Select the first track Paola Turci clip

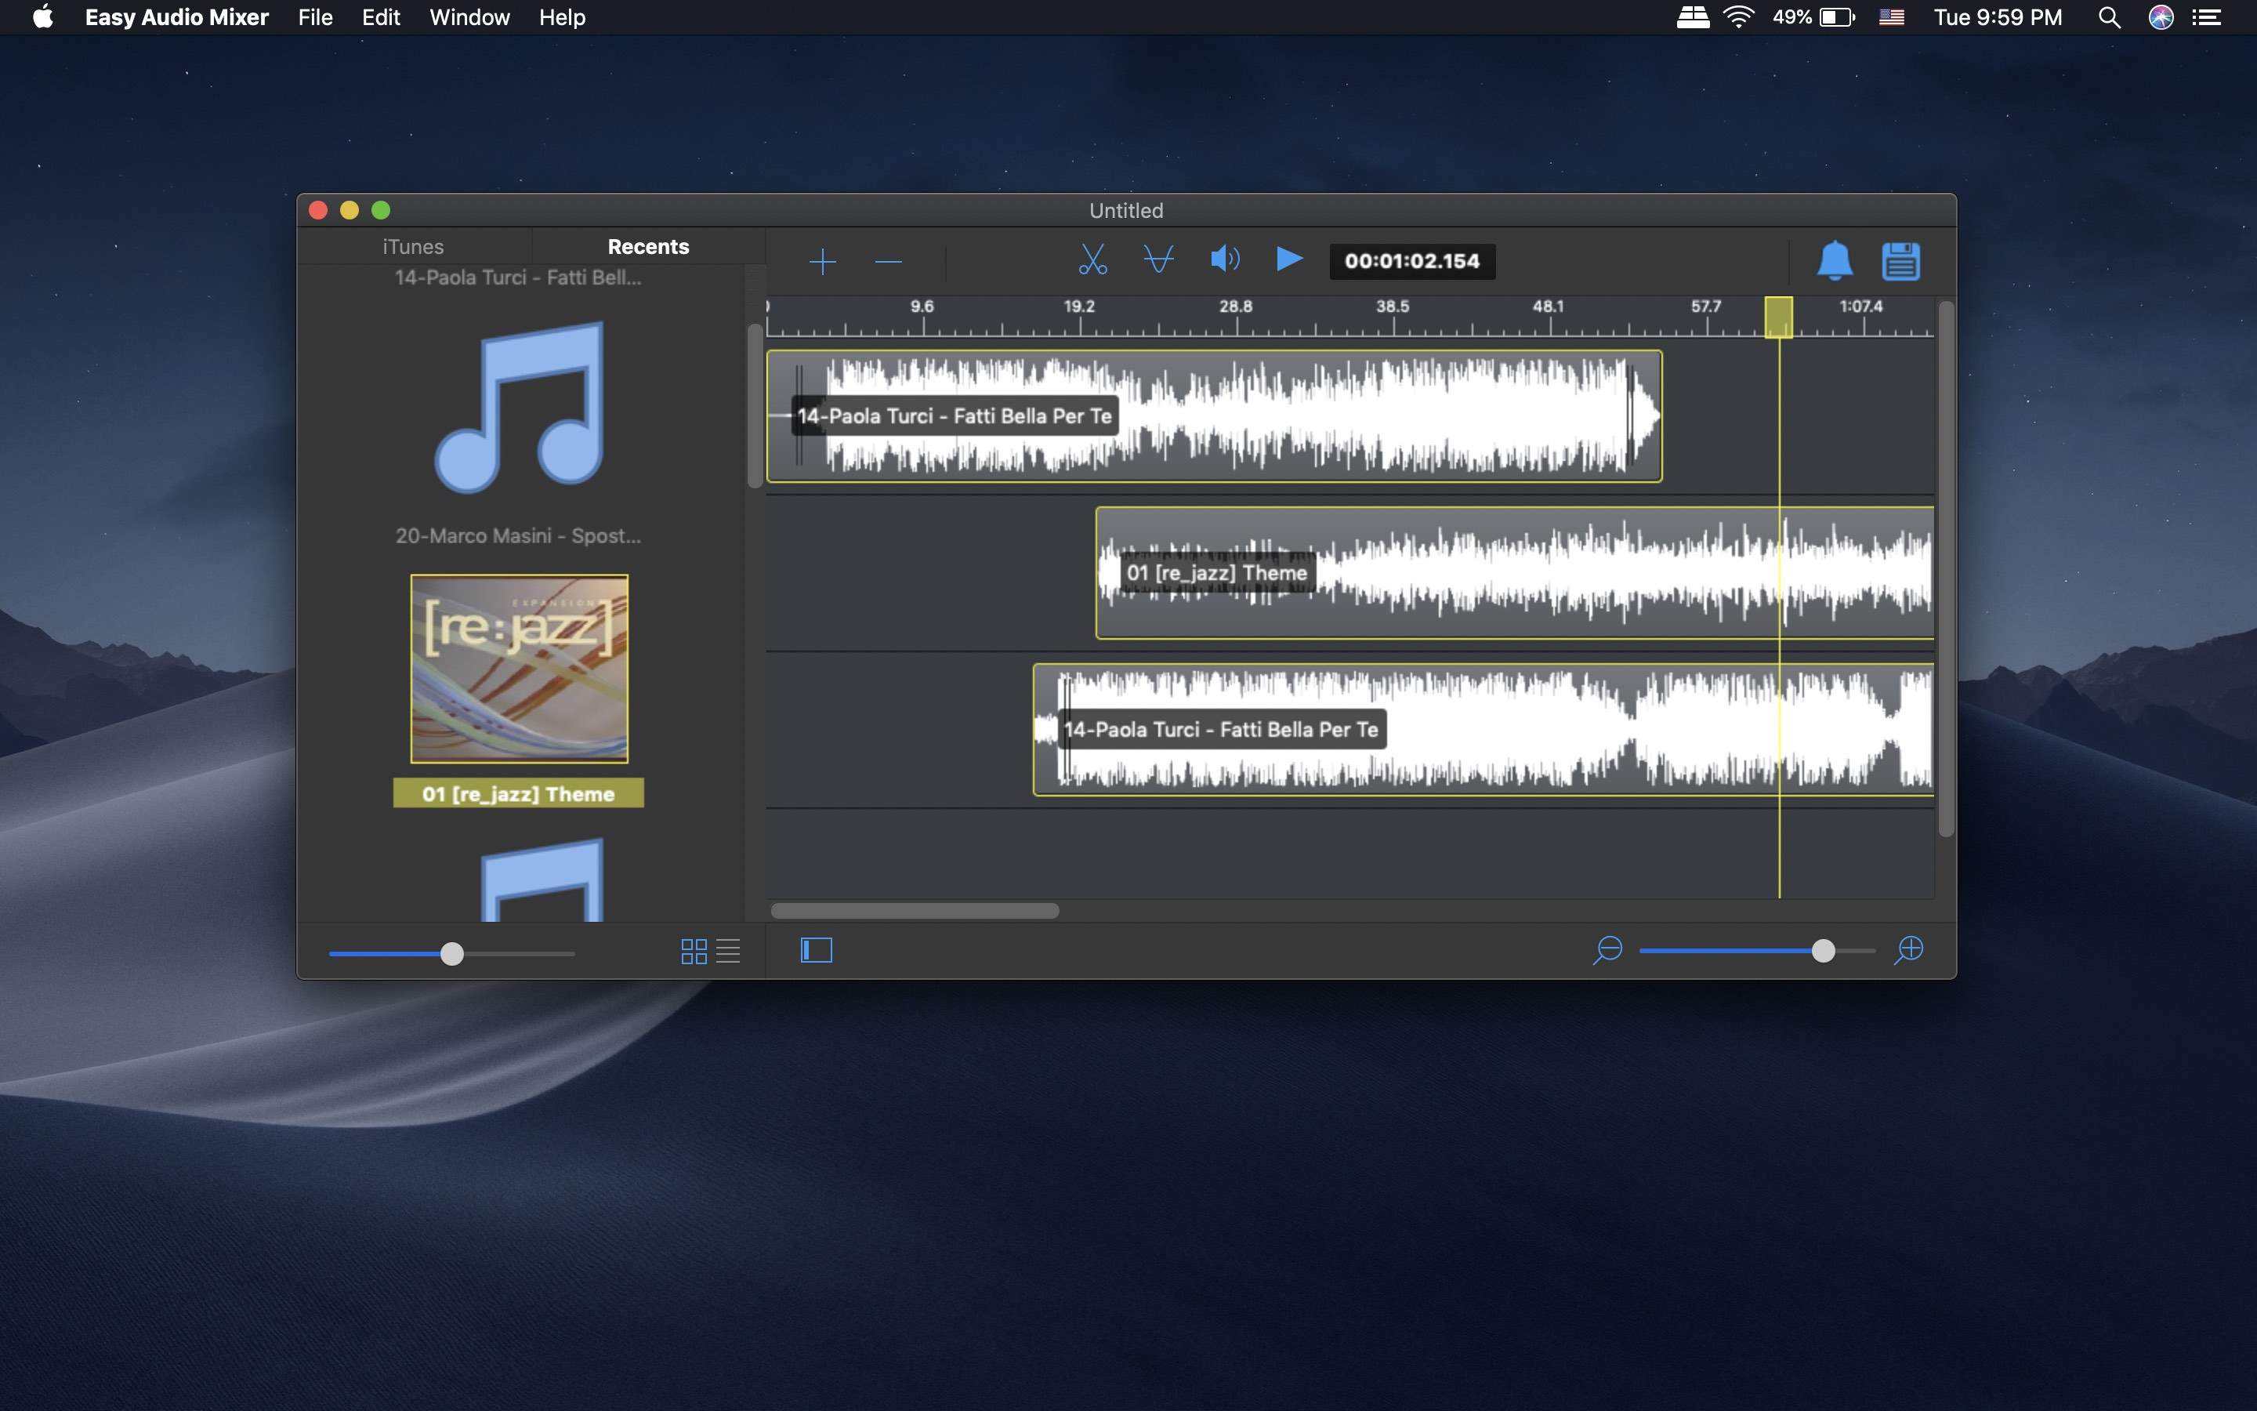pyautogui.click(x=1213, y=416)
